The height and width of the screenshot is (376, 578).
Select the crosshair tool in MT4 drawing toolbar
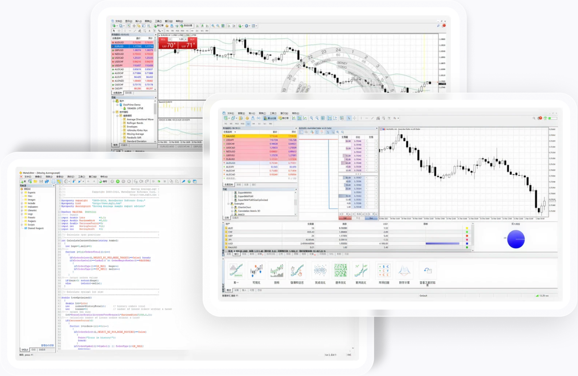[x=118, y=31]
